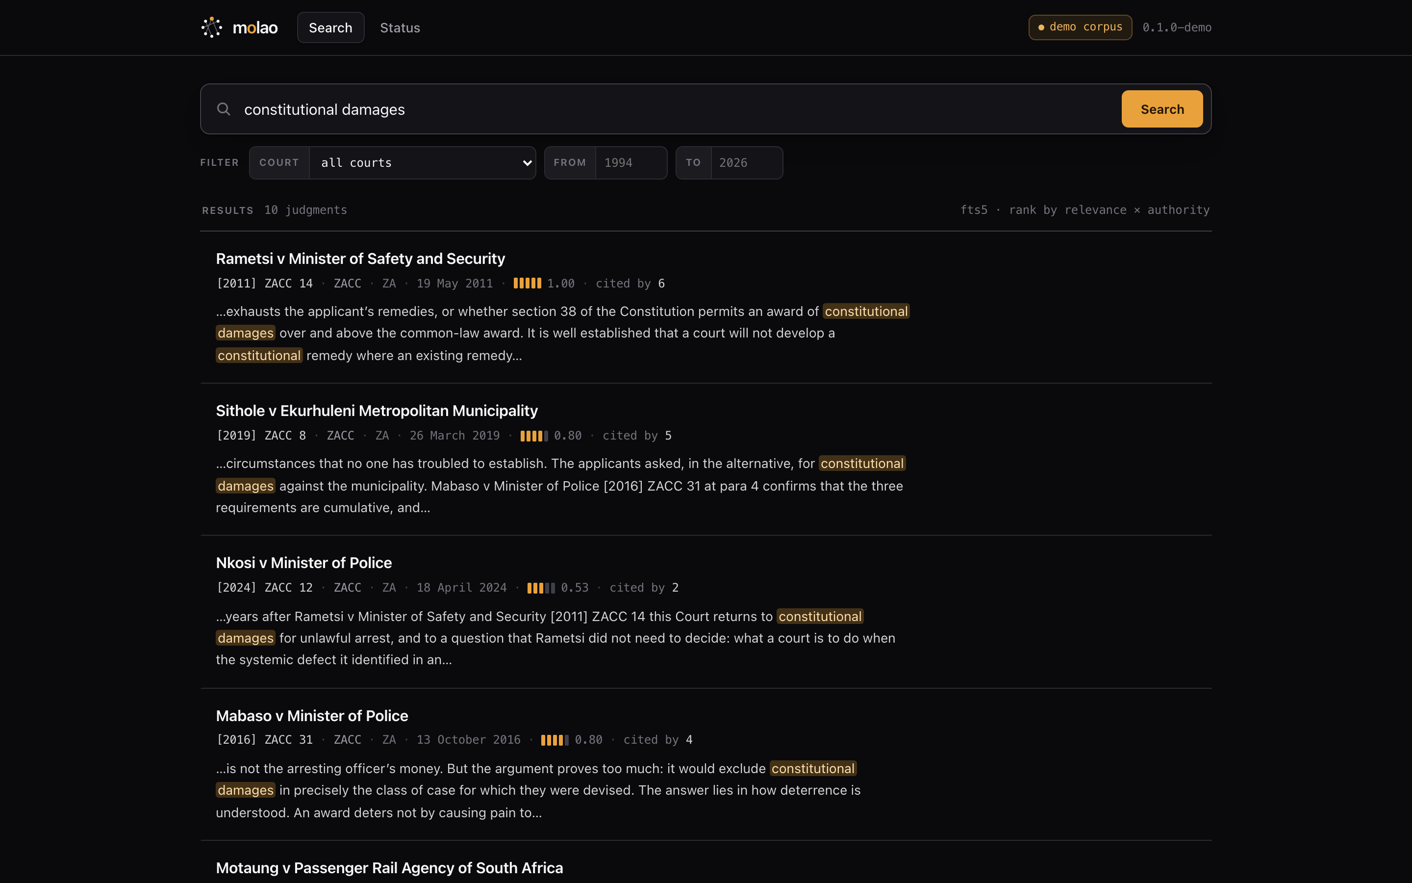
Task: Click citation "[2019] ZACC 8"
Action: pos(261,436)
